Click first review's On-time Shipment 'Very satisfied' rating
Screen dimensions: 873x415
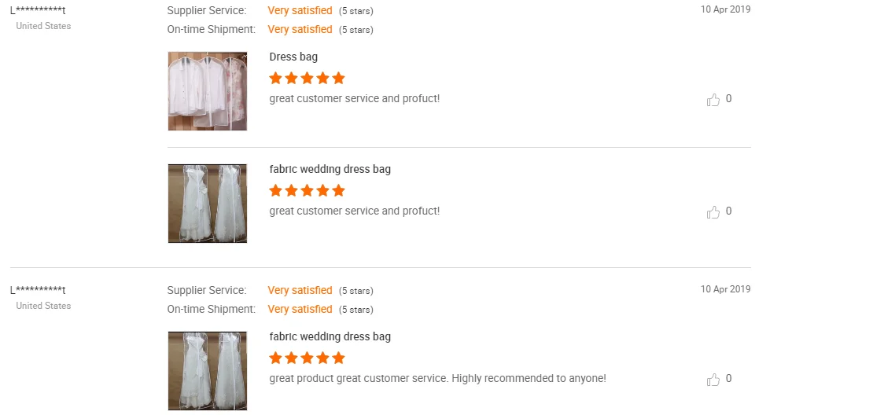[300, 30]
